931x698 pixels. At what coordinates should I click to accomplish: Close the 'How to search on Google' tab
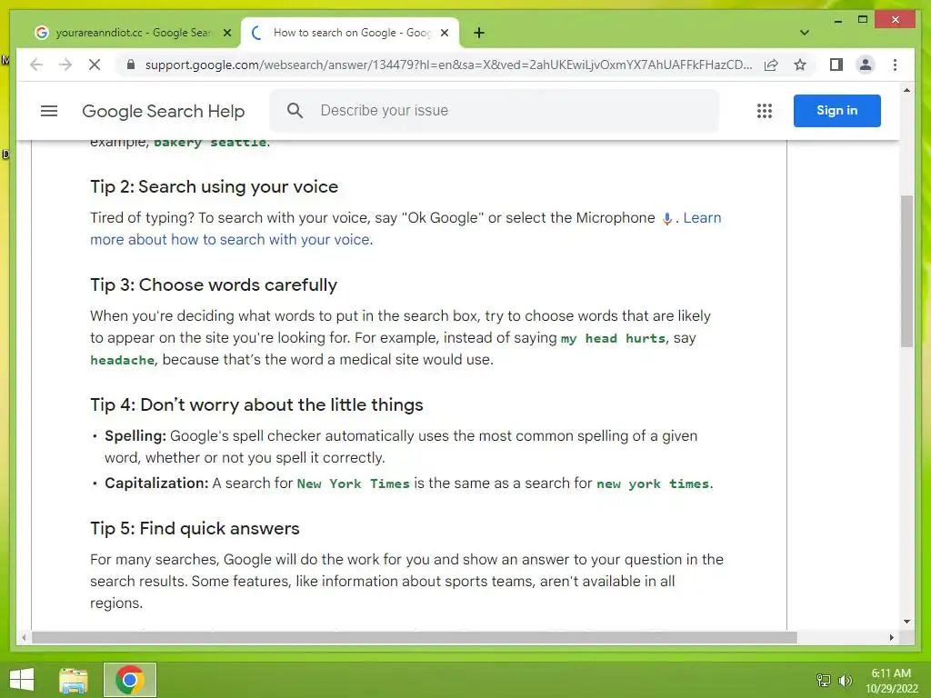444,33
